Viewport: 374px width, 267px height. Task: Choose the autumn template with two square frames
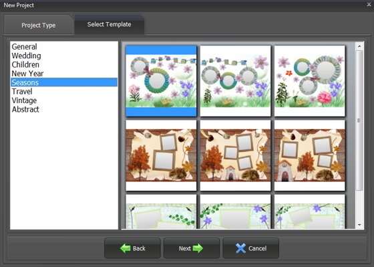point(161,155)
